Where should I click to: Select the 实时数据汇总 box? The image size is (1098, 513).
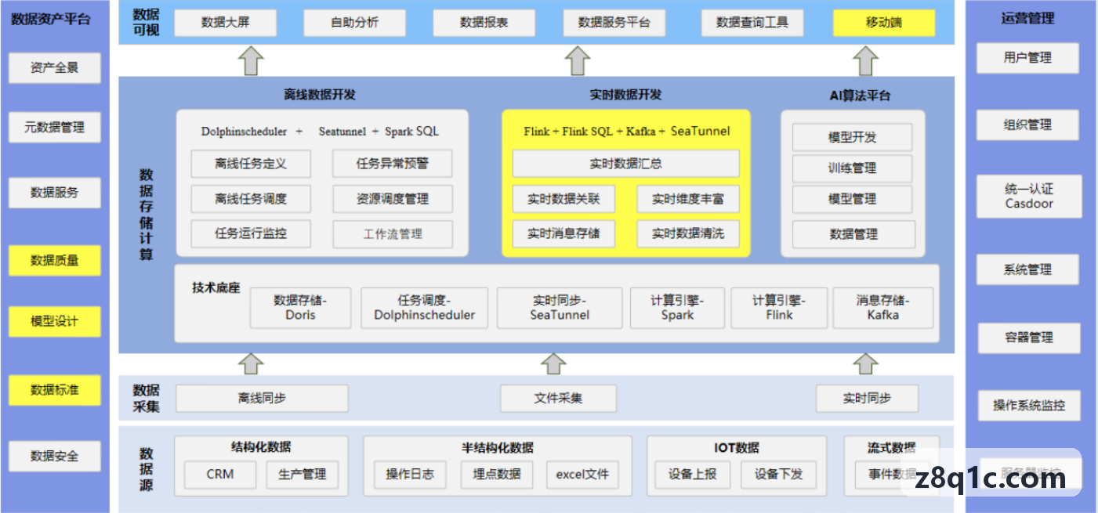click(x=625, y=164)
